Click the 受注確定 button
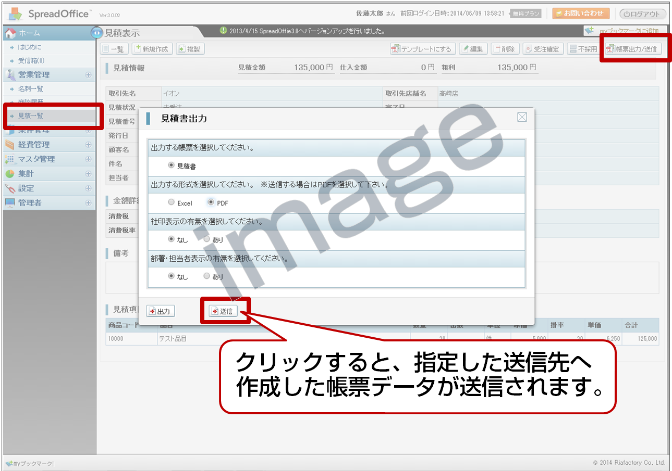This screenshot has height=471, width=672. click(x=543, y=49)
